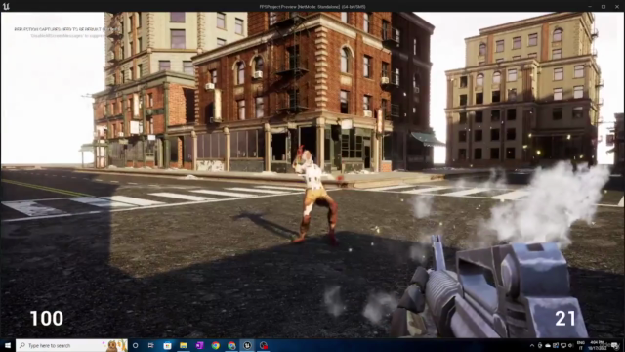This screenshot has height=352, width=625.
Task: Minimize the game preview window
Action: 590,7
